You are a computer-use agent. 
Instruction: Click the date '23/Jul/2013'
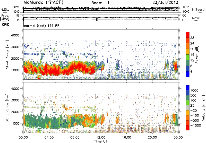point(165,3)
